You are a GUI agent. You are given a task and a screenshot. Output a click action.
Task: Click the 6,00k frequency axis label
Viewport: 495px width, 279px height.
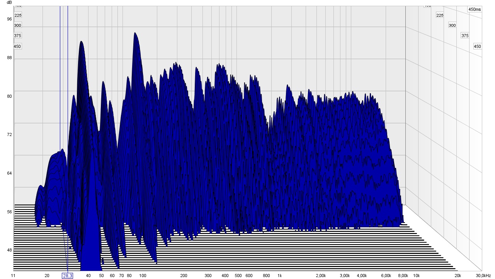coord(386,276)
